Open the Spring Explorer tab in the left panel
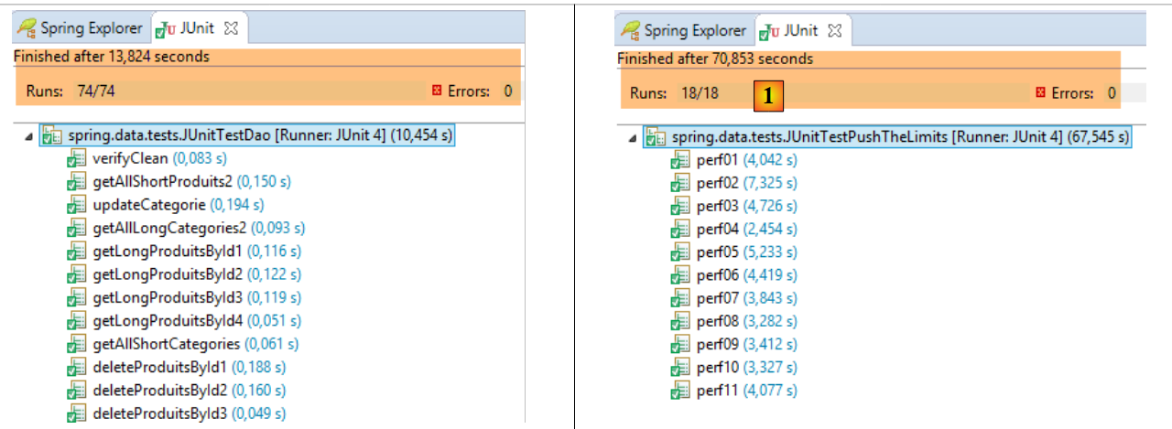 click(x=79, y=28)
